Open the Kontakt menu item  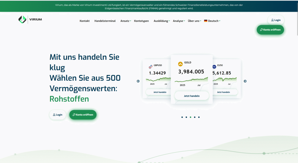[x=85, y=21]
